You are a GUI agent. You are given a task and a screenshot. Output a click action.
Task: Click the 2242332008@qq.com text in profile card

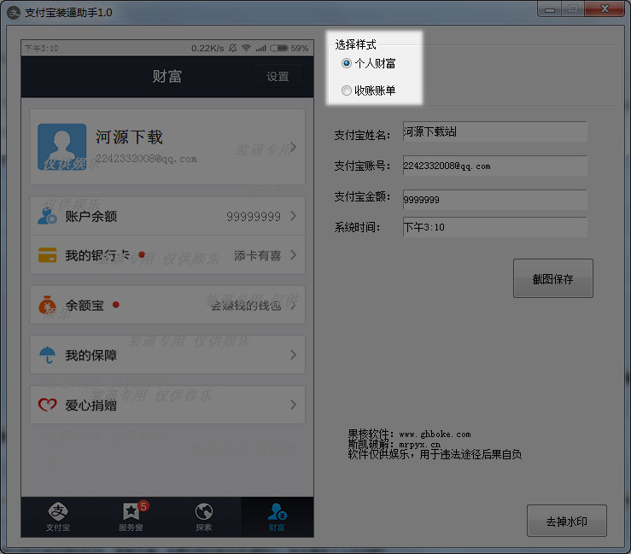[147, 159]
